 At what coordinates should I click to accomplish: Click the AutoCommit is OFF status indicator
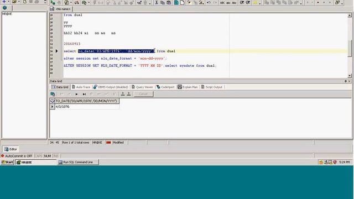[x=17, y=156]
